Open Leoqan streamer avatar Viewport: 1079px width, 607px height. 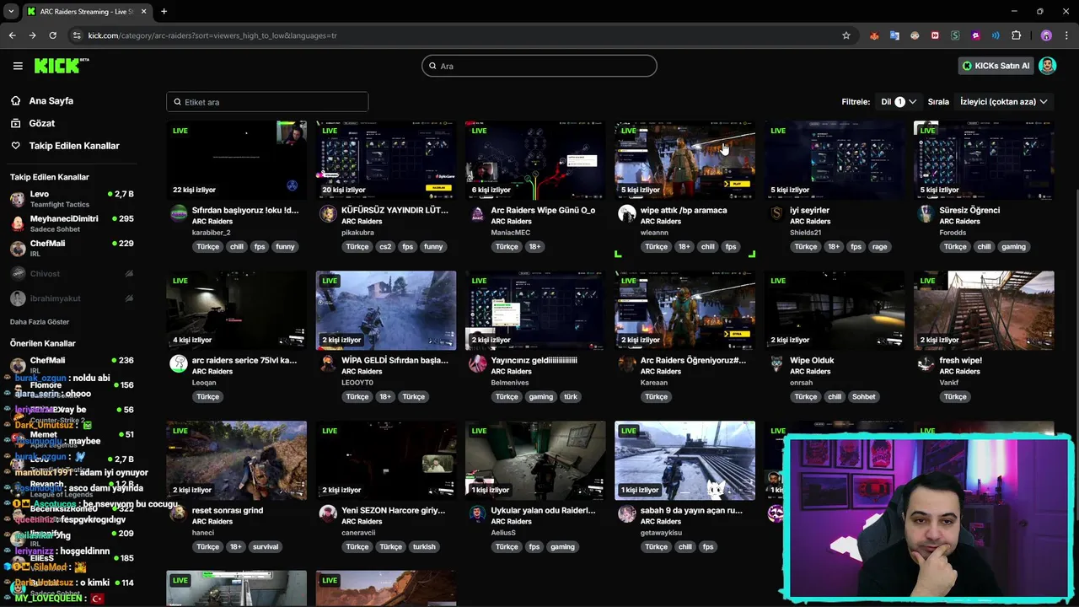pos(179,363)
